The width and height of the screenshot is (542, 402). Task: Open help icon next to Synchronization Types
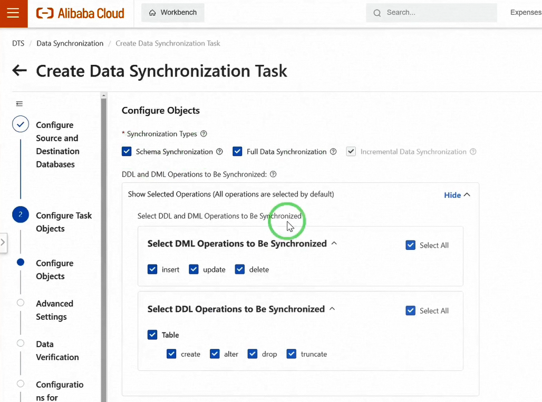204,134
